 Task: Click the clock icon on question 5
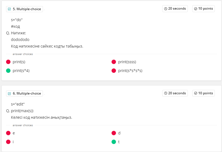[x=166, y=9]
